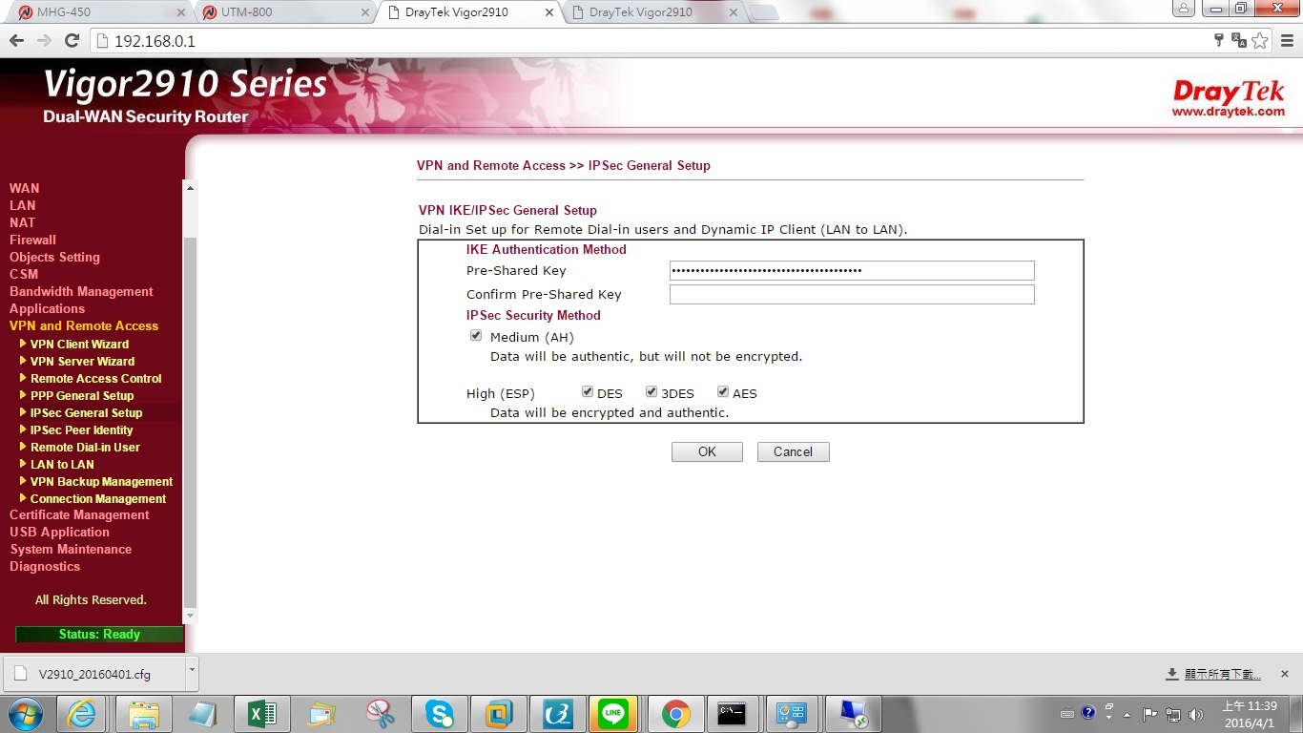This screenshot has height=733, width=1303.
Task: Open the Chrome menu (hamburger icon)
Action: tap(1287, 41)
